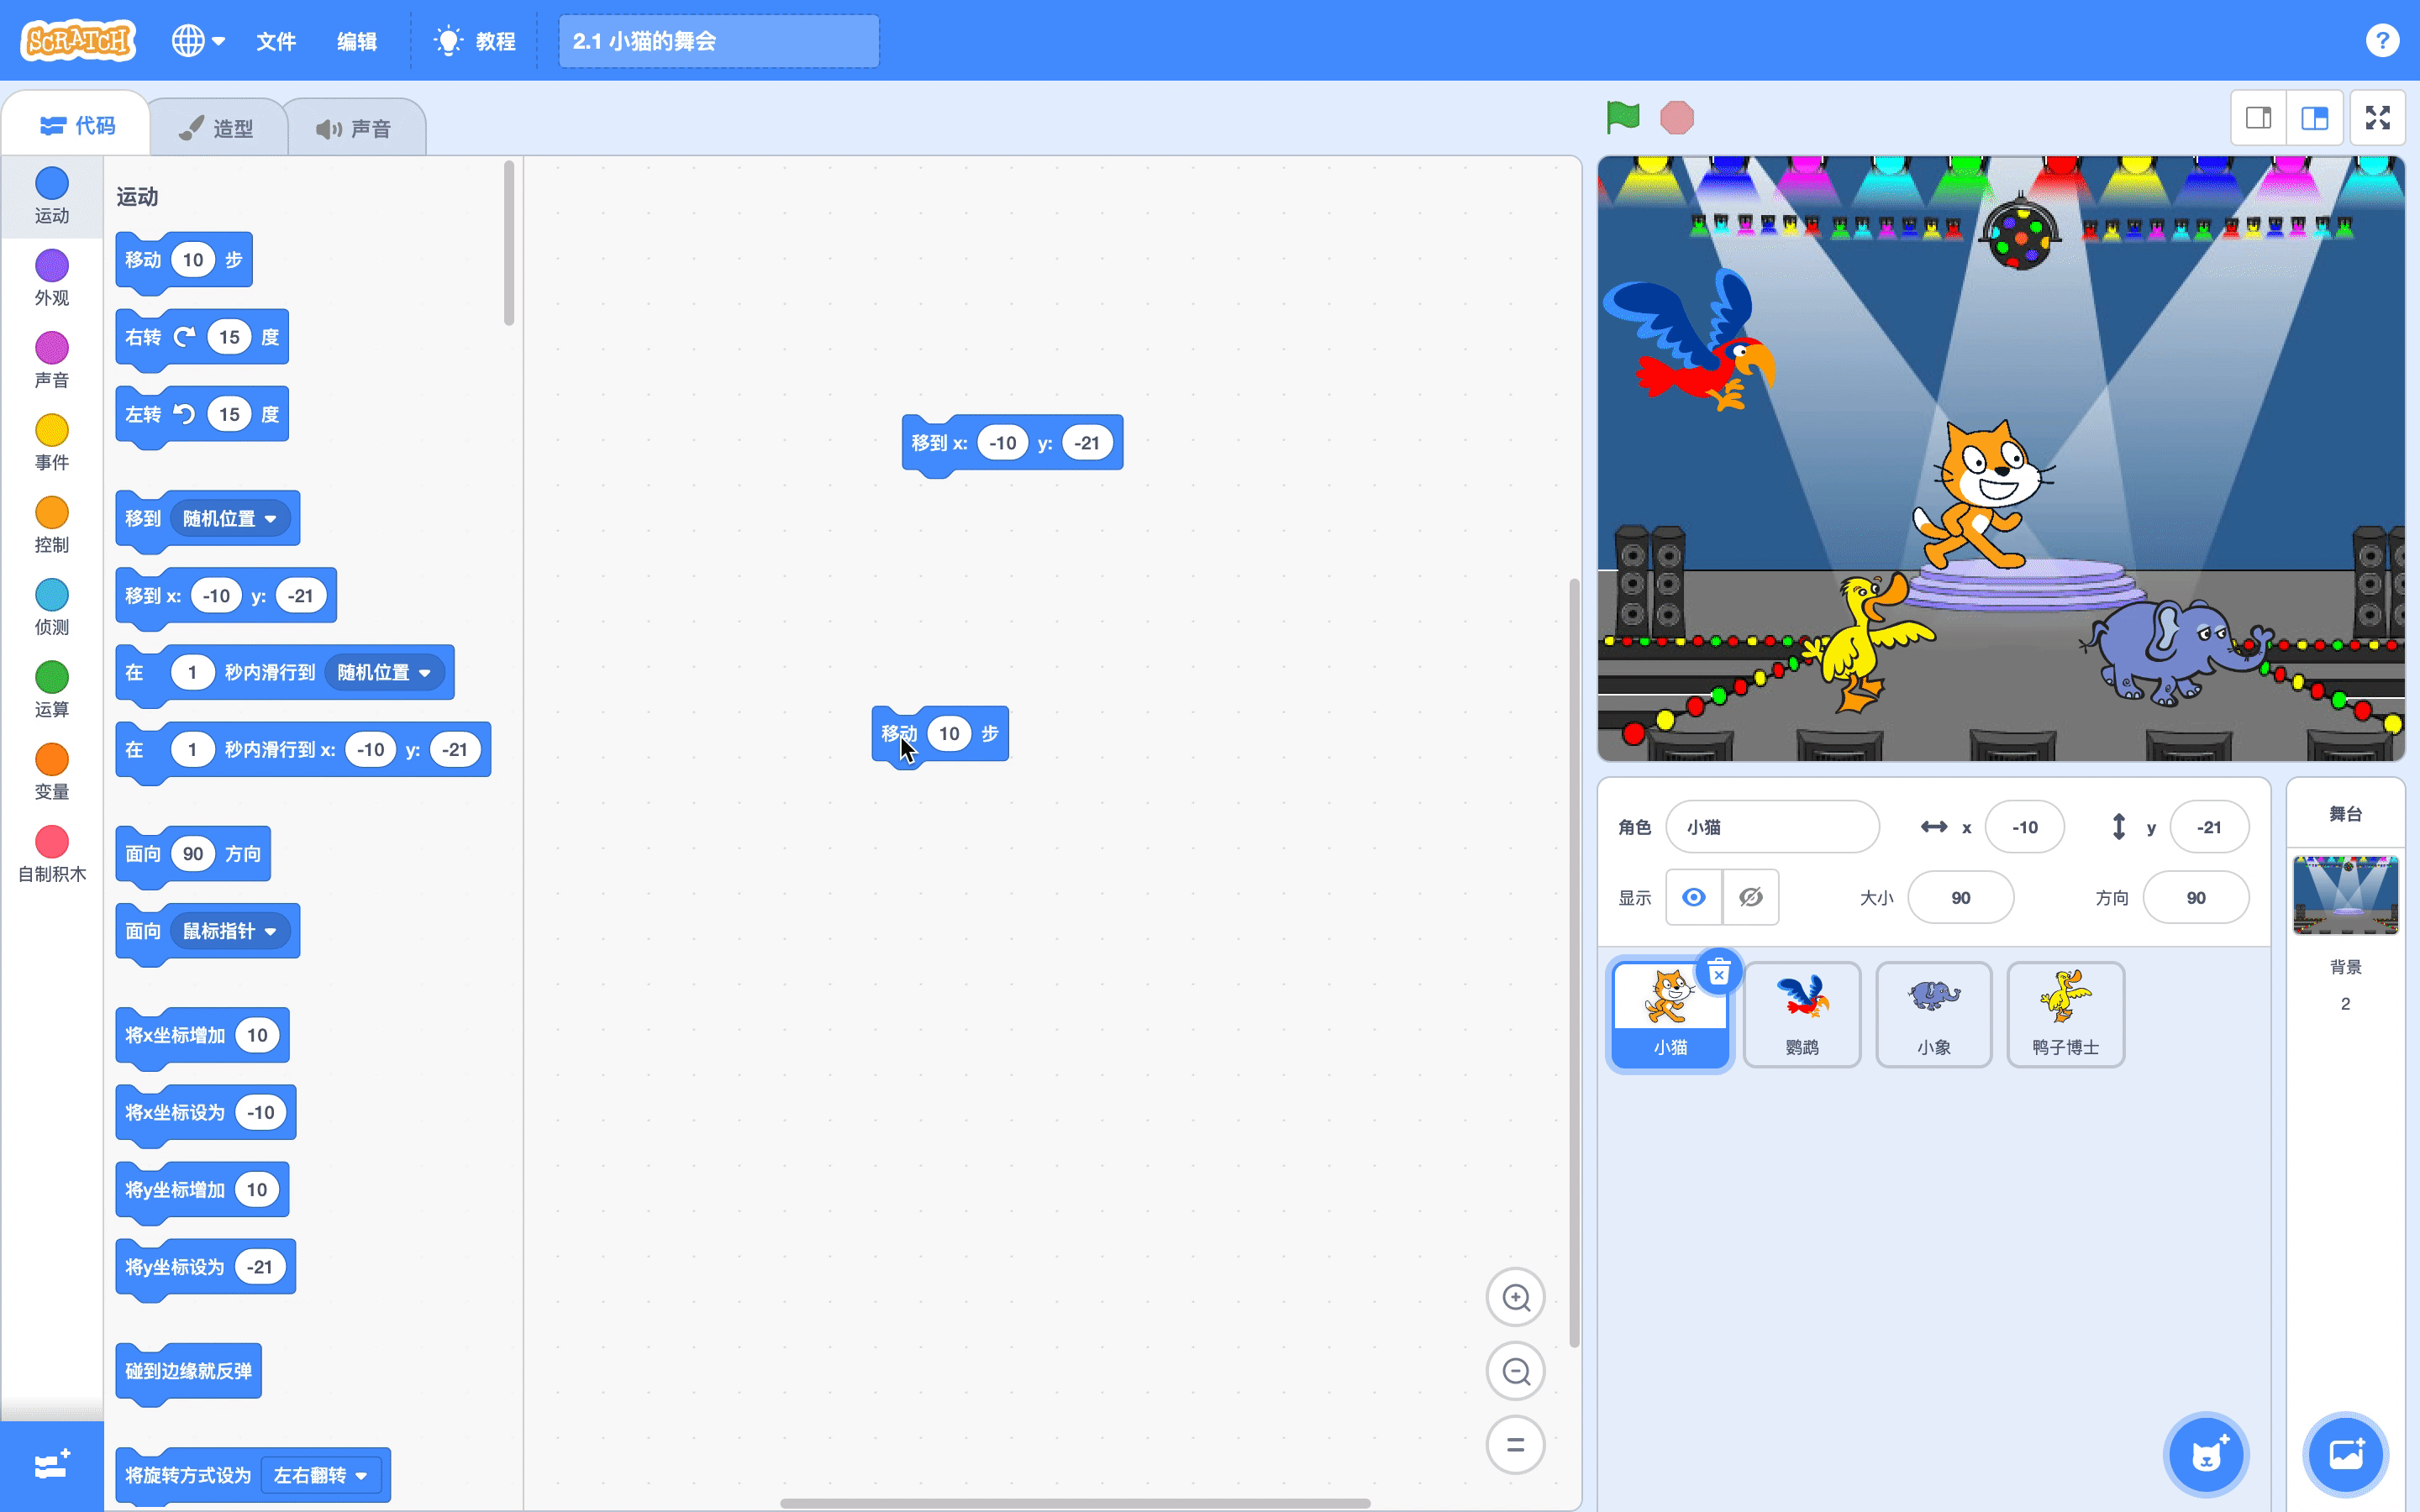
Task: Hide the sprite with crossed-eye icon
Action: click(1750, 897)
